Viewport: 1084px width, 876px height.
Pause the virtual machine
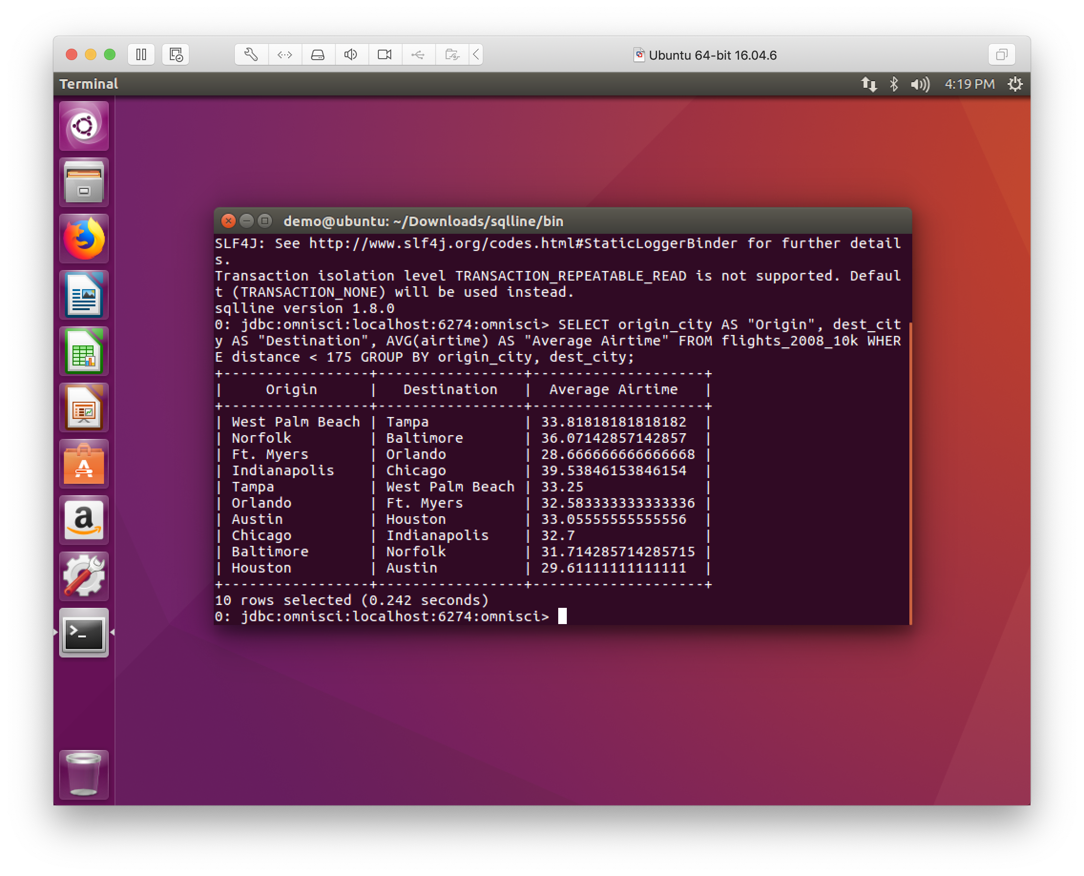click(141, 54)
